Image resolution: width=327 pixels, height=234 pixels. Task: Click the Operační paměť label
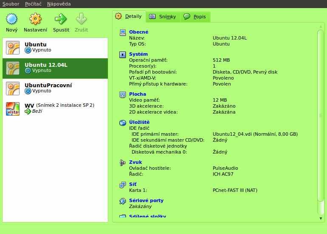[148, 60]
